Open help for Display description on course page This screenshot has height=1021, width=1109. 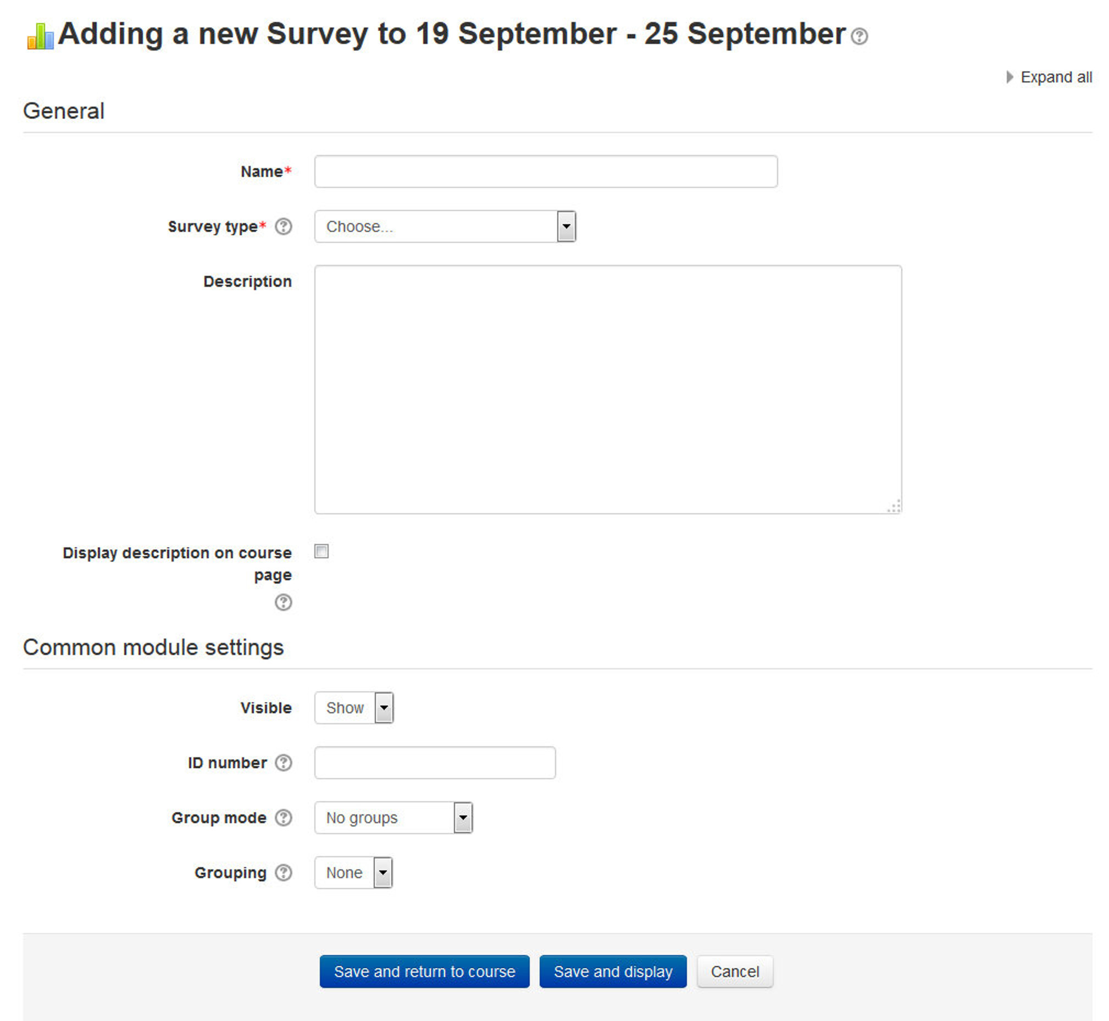(x=284, y=603)
